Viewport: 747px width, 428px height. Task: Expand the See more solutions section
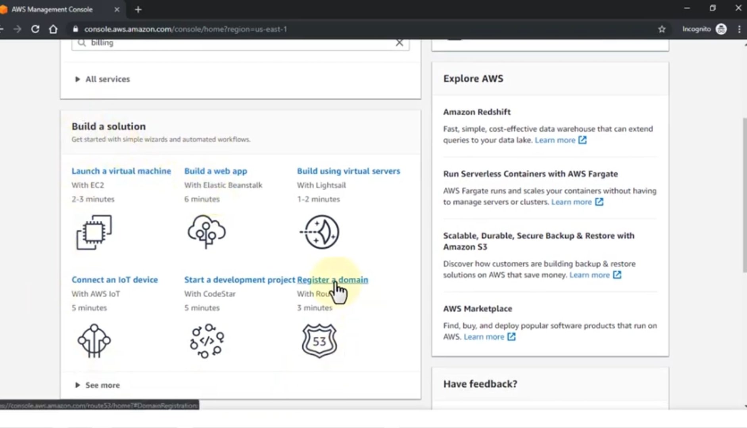[97, 385]
